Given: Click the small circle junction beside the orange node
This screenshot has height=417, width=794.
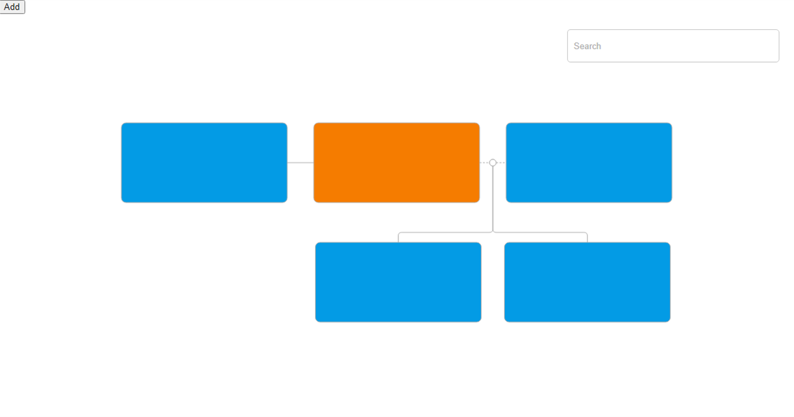Looking at the screenshot, I should click(x=493, y=163).
